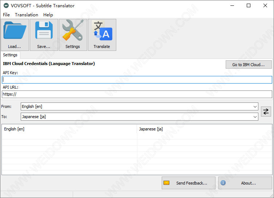Click the VOVSOFT app icon in title bar
The height and width of the screenshot is (198, 274).
pyautogui.click(x=6, y=5)
